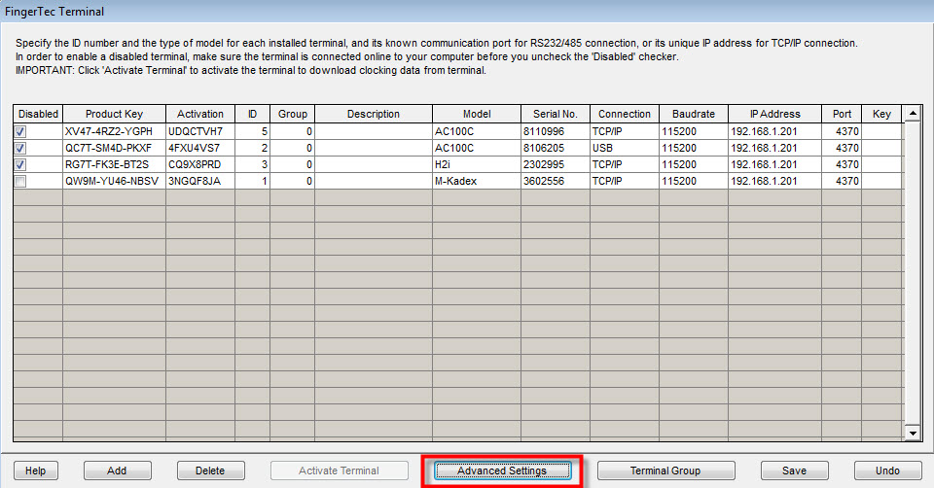The width and height of the screenshot is (934, 488).
Task: Click the Key column header
Action: 881,114
